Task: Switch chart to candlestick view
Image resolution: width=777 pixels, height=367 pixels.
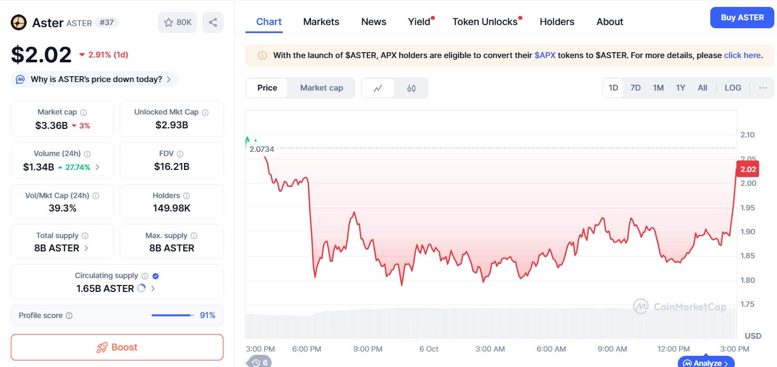Action: (x=411, y=87)
